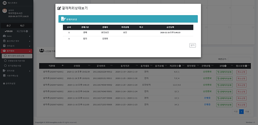Click the sort arrows on the 휴가내용 column
The image size is (258, 125).
click(151, 66)
